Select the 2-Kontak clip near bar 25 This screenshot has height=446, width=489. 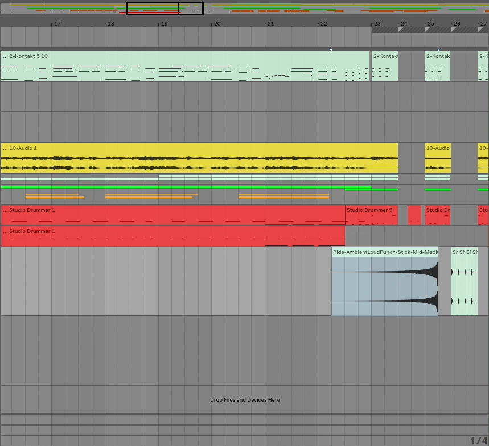click(437, 65)
